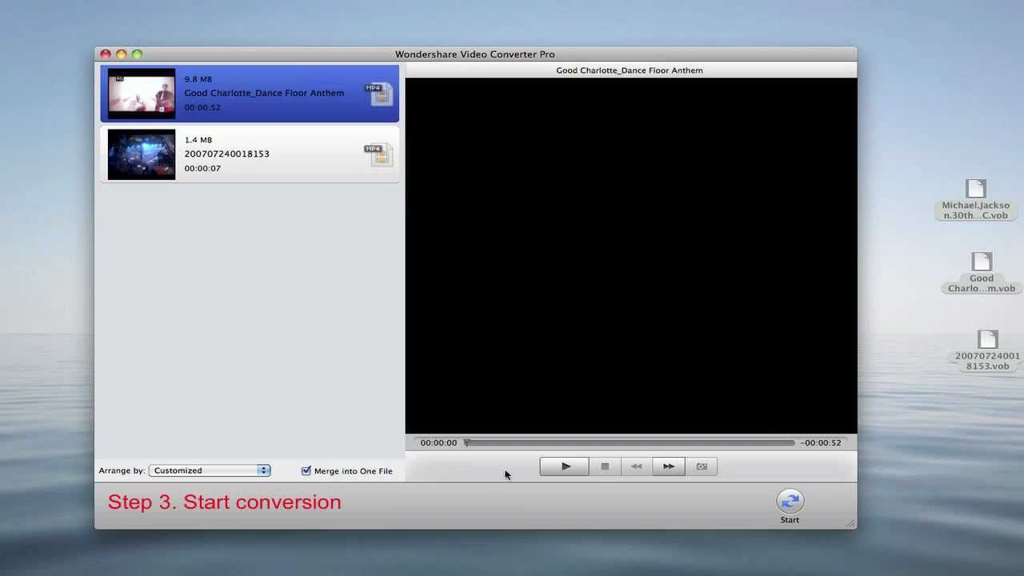Select the 200707240018153 file name text
The image size is (1024, 576).
coord(226,154)
